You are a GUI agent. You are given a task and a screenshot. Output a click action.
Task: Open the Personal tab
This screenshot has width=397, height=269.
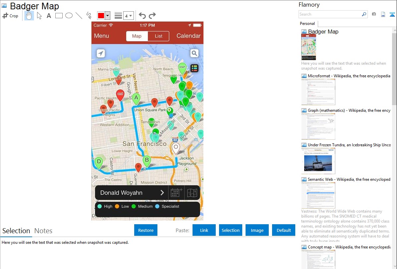click(307, 24)
